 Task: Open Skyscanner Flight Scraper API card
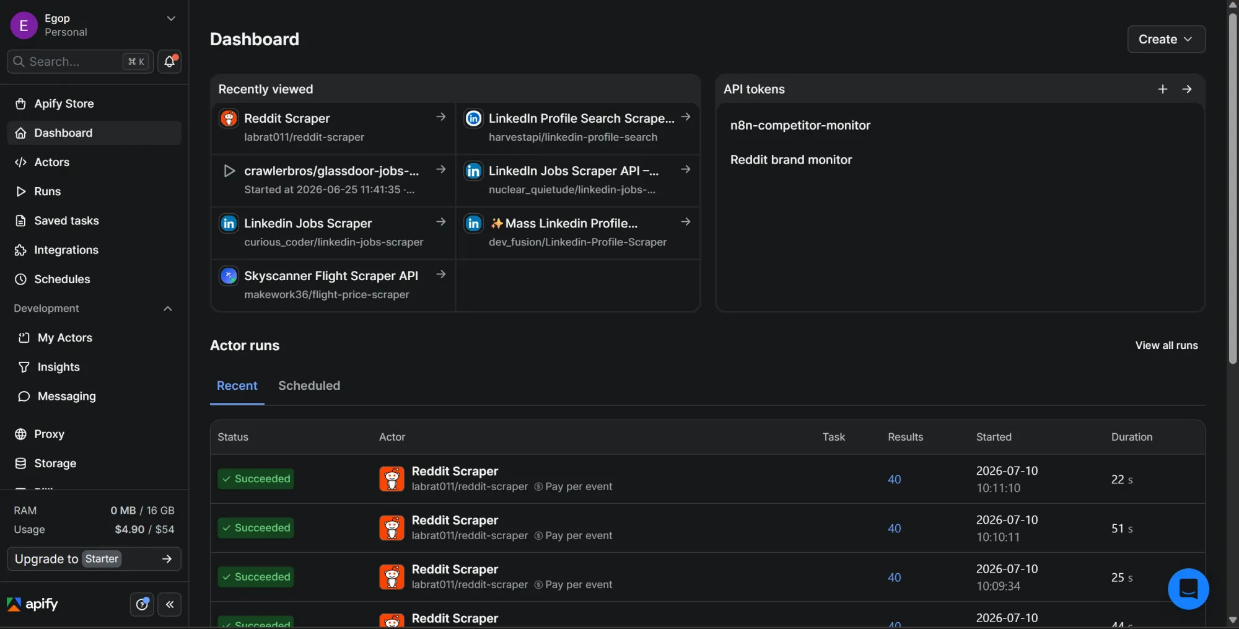[333, 285]
